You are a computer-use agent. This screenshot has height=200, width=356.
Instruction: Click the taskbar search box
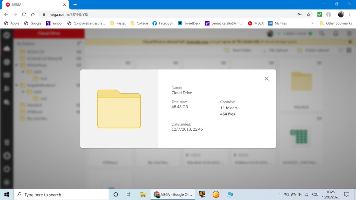coord(61,194)
